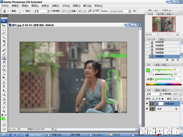Select the Crop tool
Viewport: 183px width, 137px height.
tap(4, 41)
